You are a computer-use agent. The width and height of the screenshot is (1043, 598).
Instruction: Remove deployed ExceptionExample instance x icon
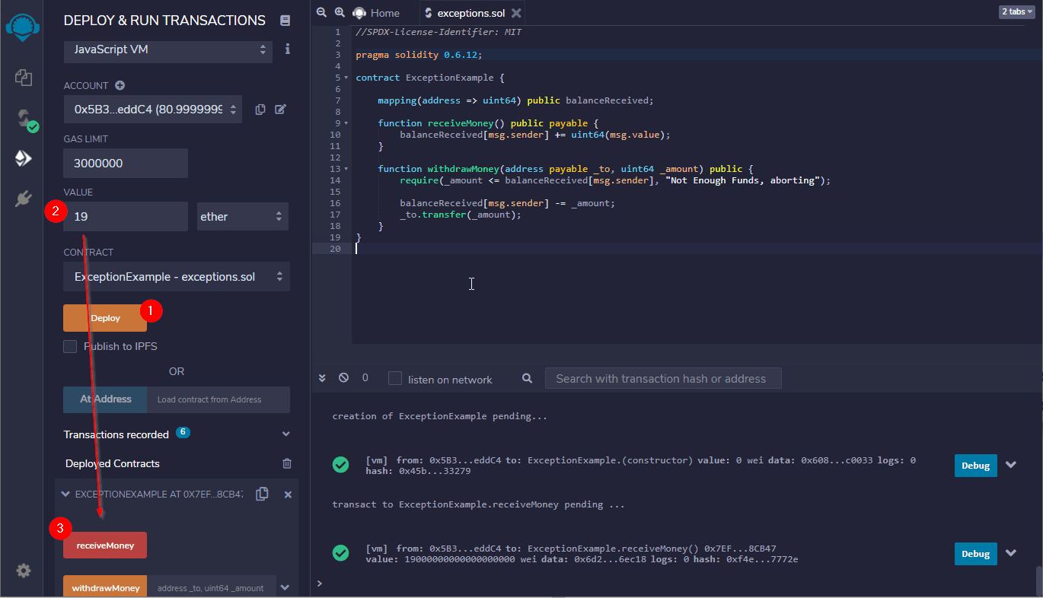288,495
